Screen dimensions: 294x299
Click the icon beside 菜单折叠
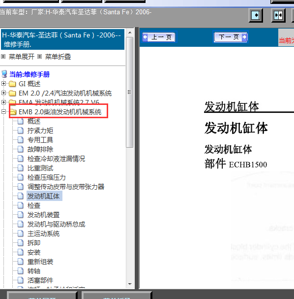coord(40,57)
